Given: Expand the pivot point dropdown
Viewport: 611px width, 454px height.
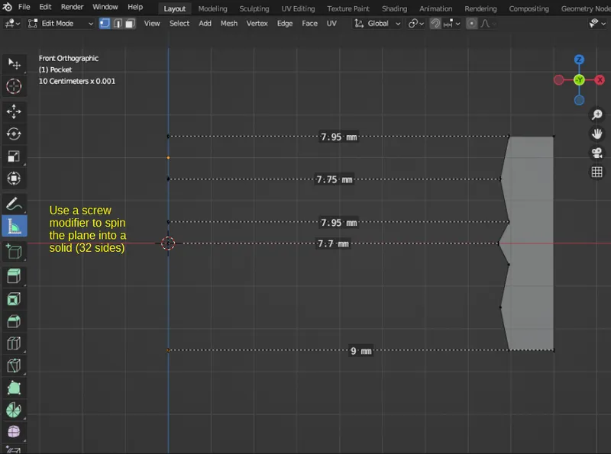Looking at the screenshot, I should 416,24.
